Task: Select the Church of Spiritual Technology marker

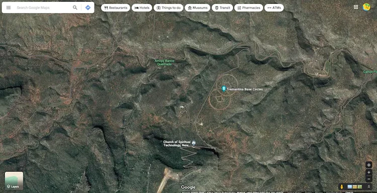Action: click(x=194, y=143)
